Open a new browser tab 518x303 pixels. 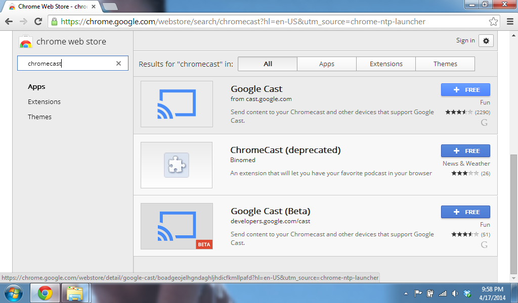coord(111,7)
